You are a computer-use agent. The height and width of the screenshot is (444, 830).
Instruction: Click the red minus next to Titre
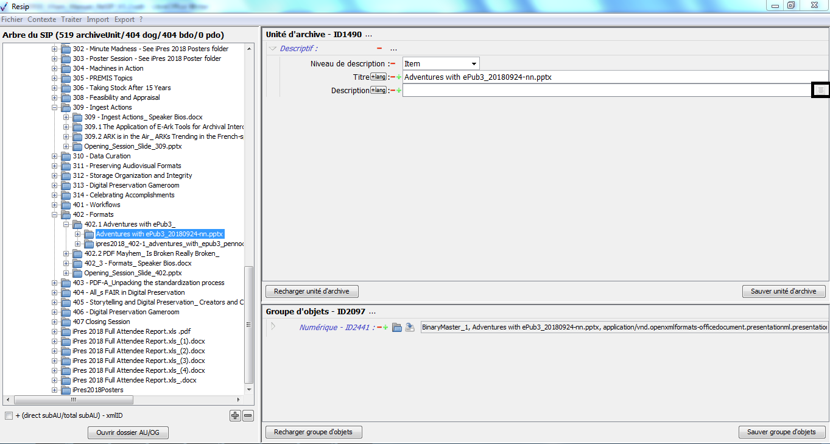pyautogui.click(x=393, y=77)
